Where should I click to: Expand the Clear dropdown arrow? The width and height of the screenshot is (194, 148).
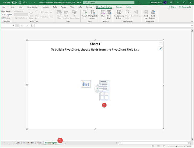click(x=103, y=18)
